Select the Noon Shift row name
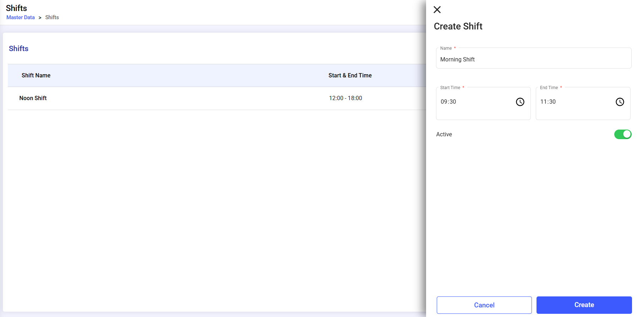637x317 pixels. tap(33, 98)
